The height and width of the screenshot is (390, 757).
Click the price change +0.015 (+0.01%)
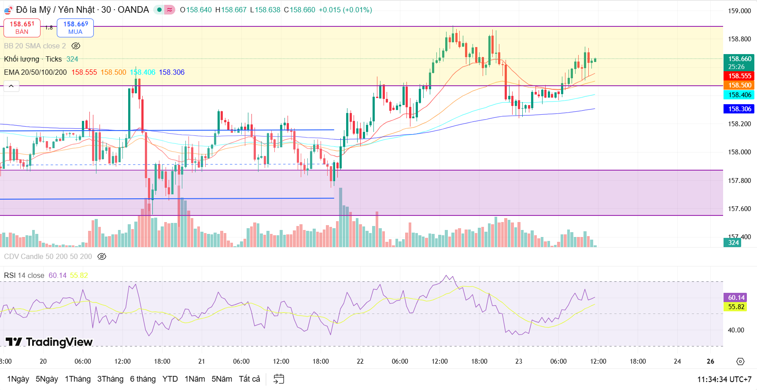(345, 10)
